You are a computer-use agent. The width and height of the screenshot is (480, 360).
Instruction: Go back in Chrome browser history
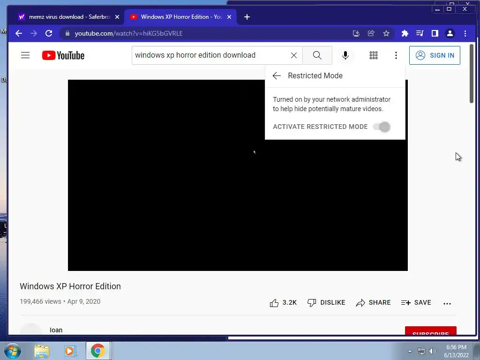pos(19,33)
